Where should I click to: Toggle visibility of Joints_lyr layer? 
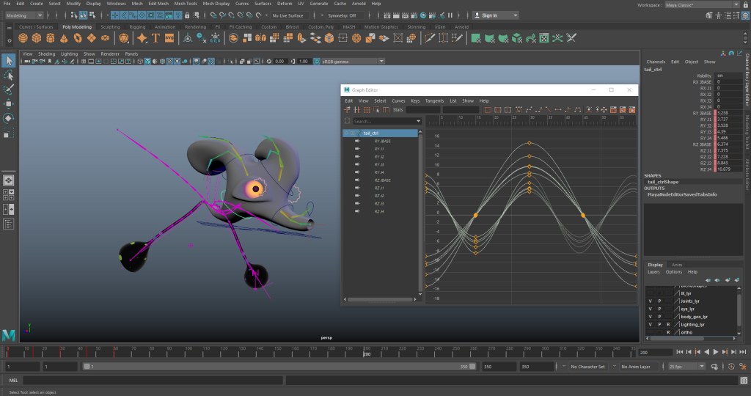(x=650, y=301)
